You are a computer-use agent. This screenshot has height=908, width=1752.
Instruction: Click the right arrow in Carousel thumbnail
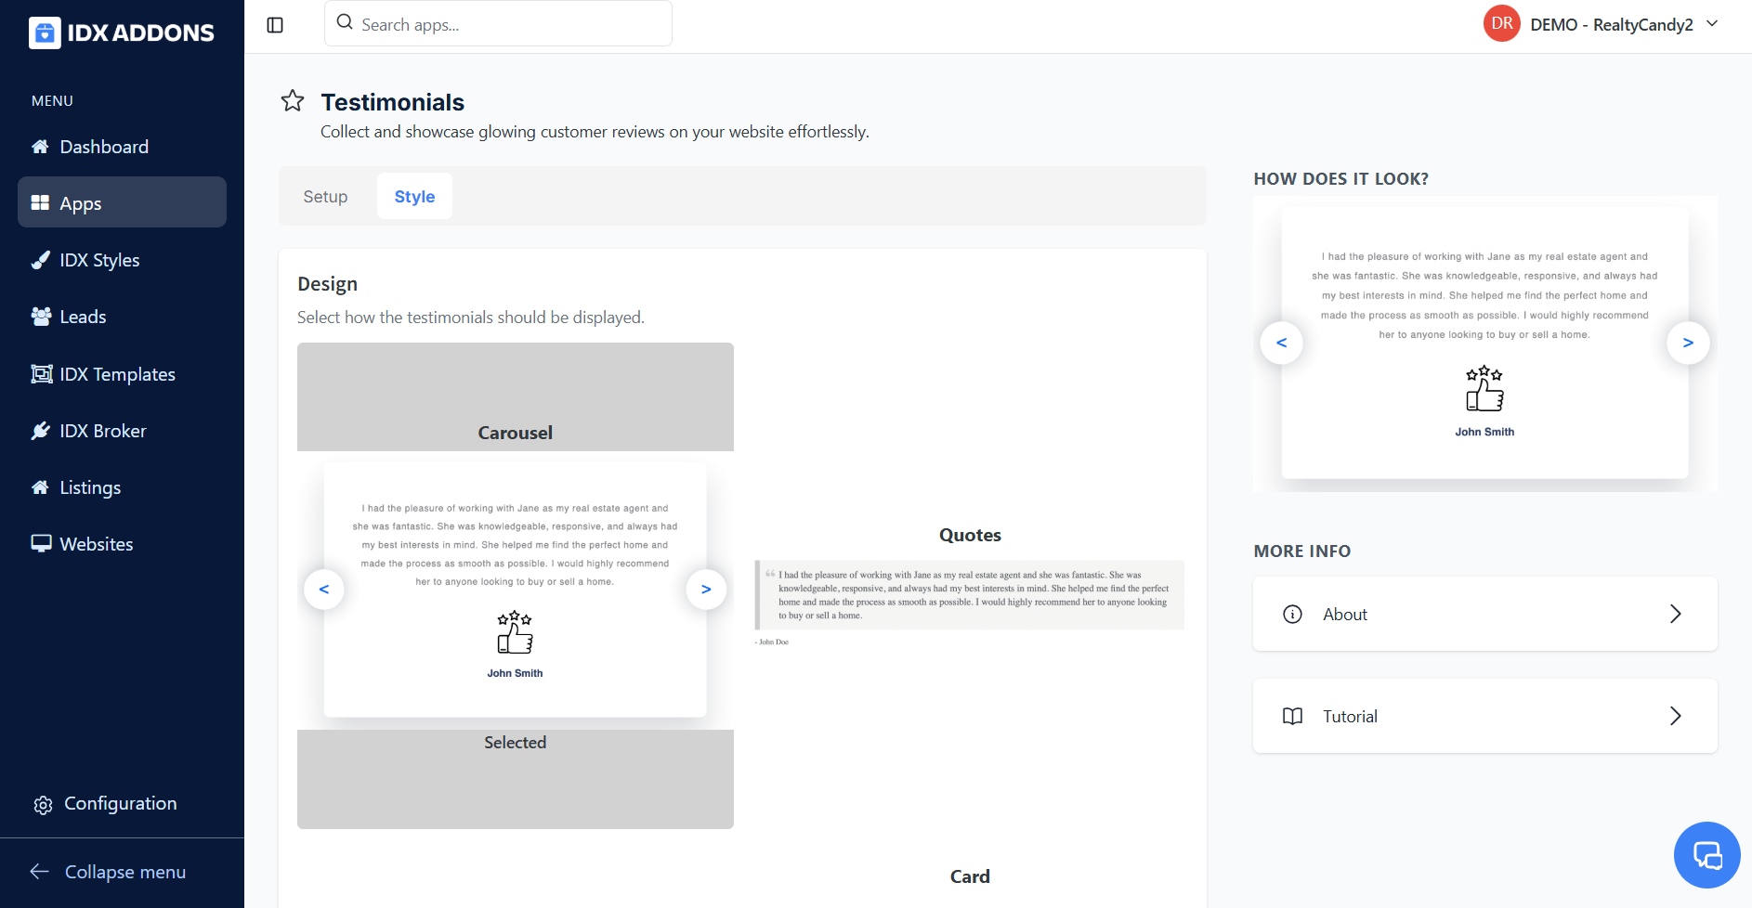click(x=706, y=590)
